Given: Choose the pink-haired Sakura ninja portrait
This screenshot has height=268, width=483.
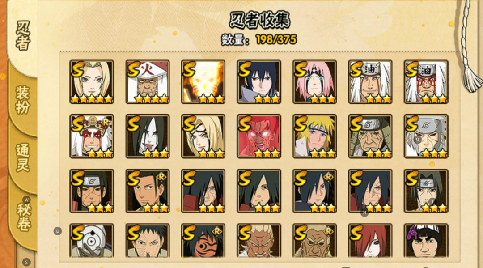Looking at the screenshot, I should (314, 81).
